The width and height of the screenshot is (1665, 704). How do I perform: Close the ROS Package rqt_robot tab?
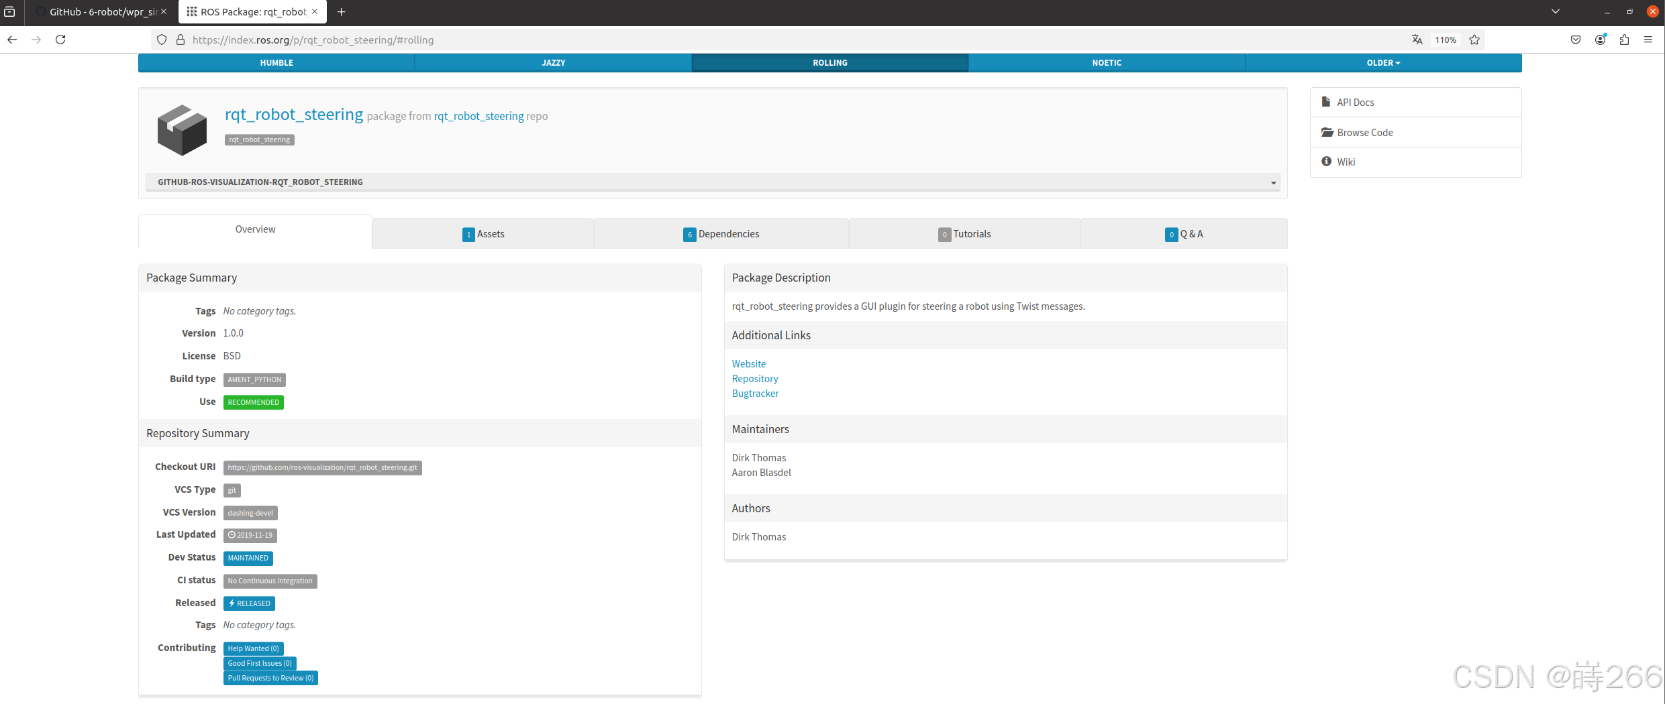(x=315, y=11)
